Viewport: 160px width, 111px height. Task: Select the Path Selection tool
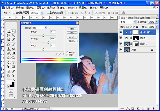pos(8,66)
